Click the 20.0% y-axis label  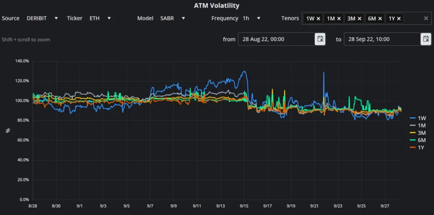click(23, 180)
